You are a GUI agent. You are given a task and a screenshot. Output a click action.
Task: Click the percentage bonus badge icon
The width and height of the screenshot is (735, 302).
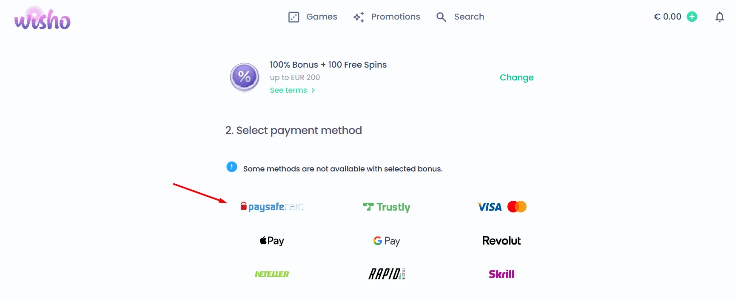244,77
